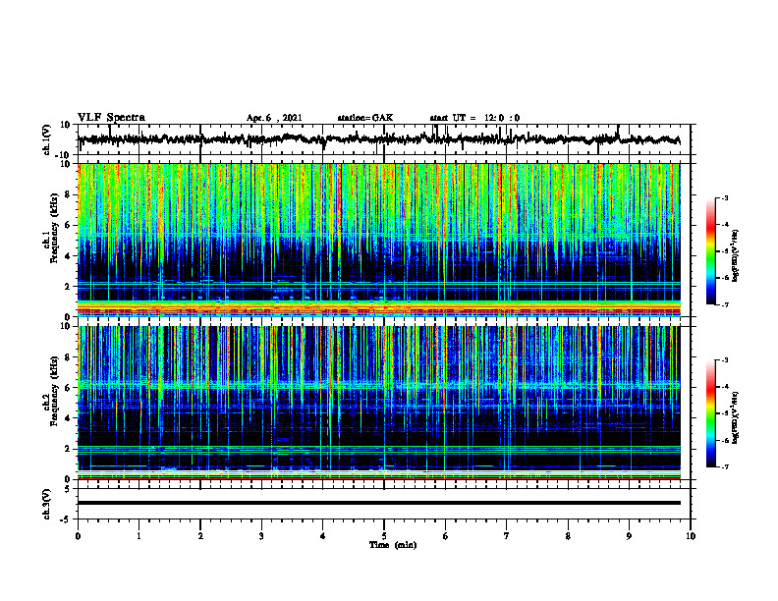Image resolution: width=778 pixels, height=601 pixels.
Task: Click time axis tick label "1"
Action: (139, 536)
